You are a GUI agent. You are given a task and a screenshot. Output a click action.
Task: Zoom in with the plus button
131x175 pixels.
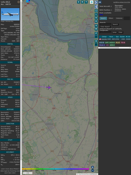pyautogui.click(x=93, y=167)
